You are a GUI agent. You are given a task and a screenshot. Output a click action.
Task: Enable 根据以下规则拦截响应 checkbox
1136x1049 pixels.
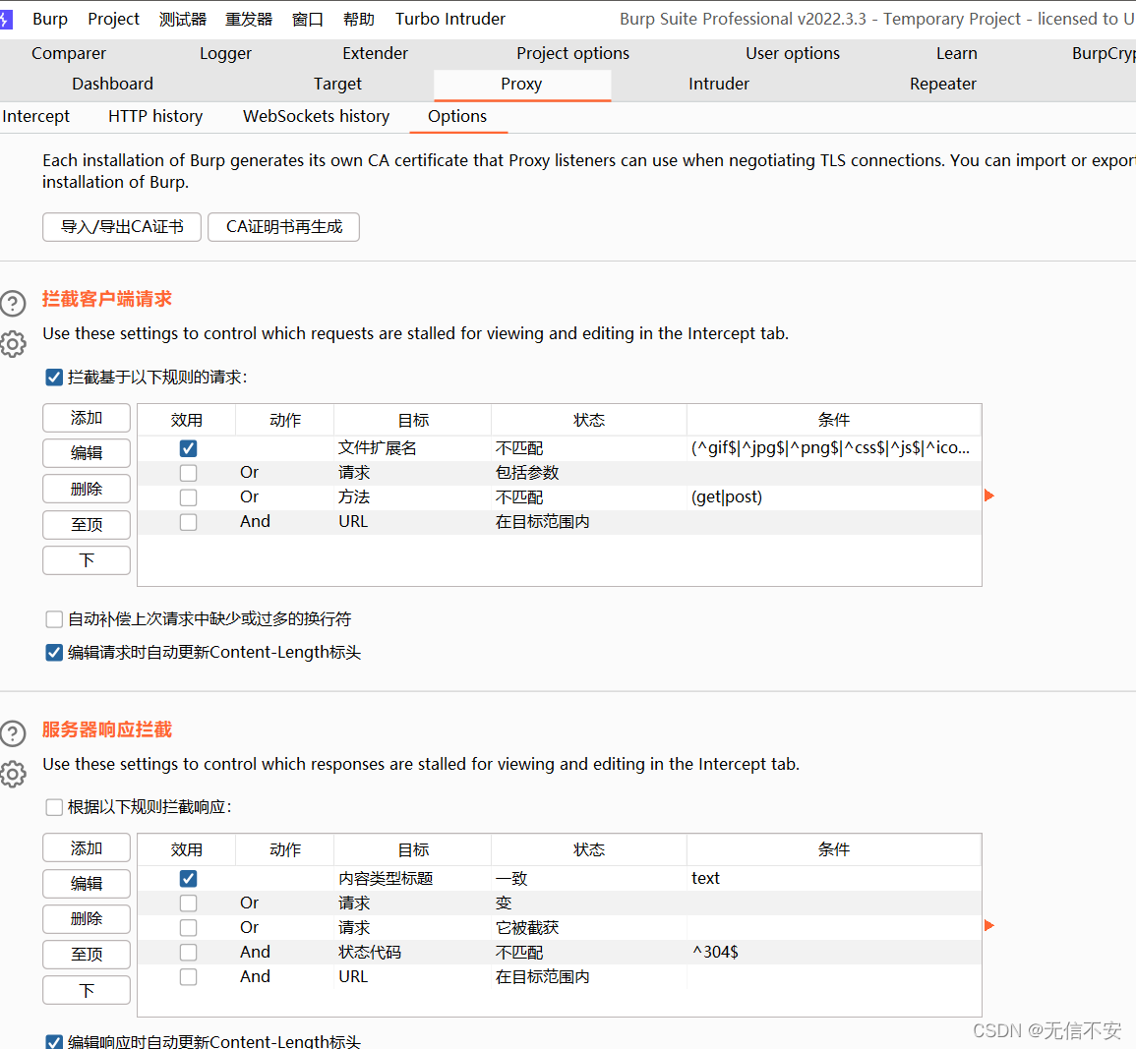(x=54, y=807)
